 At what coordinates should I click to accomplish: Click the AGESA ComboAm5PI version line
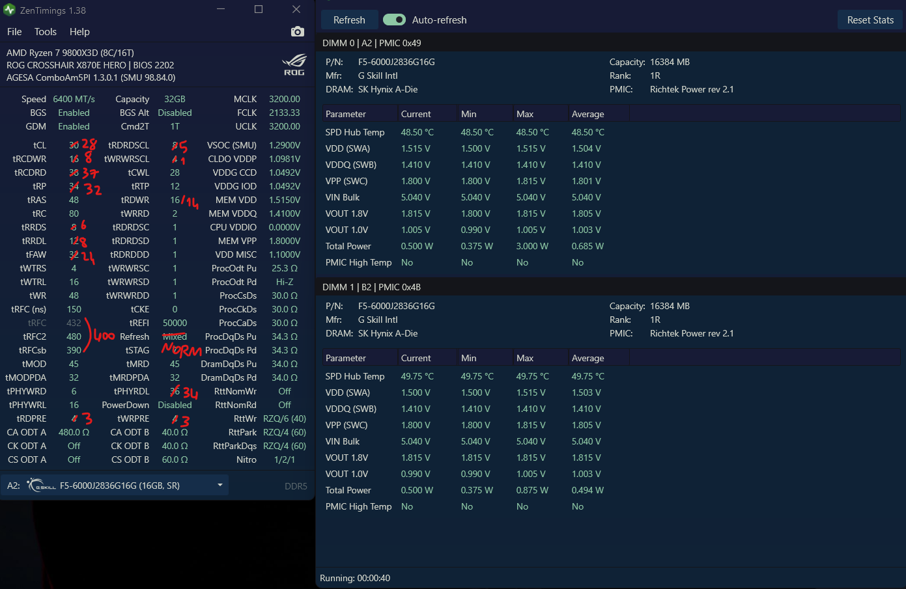(91, 77)
